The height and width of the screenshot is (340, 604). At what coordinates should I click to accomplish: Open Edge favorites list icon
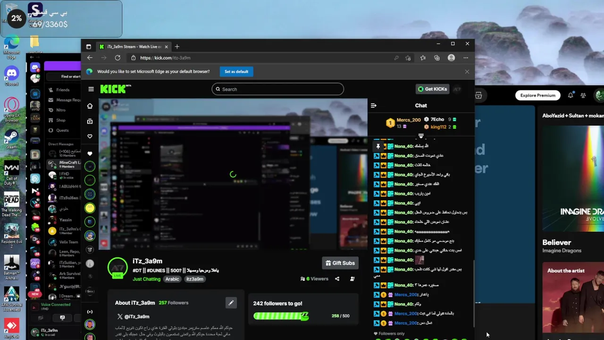[423, 58]
